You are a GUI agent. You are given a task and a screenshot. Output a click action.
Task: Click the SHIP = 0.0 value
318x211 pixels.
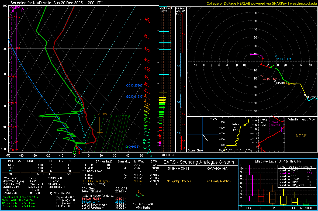click(x=63, y=206)
